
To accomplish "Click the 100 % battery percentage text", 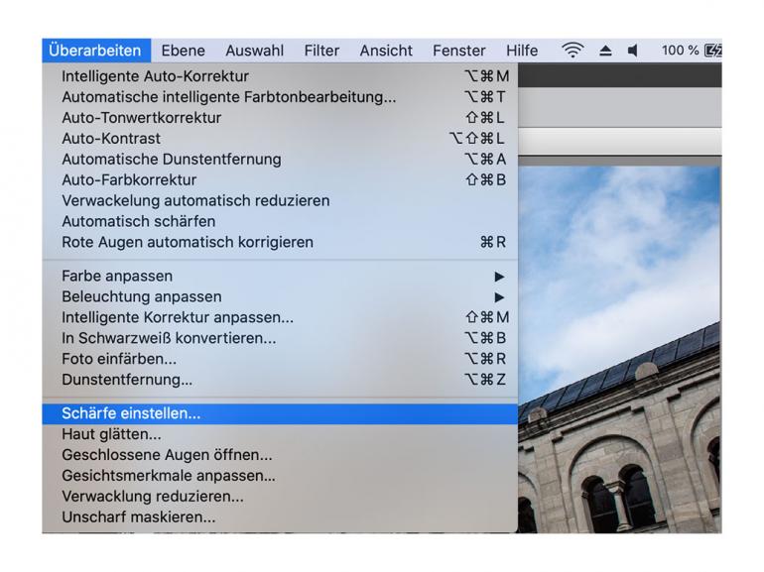I will coord(681,51).
